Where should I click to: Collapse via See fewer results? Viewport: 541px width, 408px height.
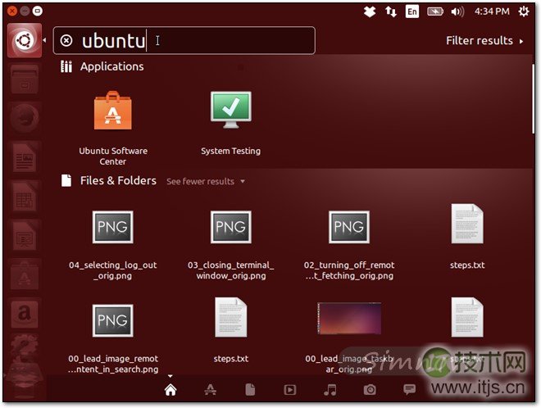pos(206,181)
